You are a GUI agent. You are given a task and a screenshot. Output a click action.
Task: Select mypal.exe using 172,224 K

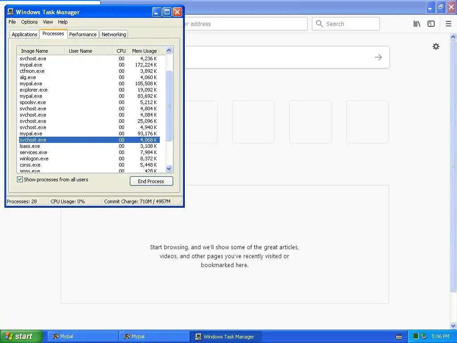pyautogui.click(x=89, y=65)
